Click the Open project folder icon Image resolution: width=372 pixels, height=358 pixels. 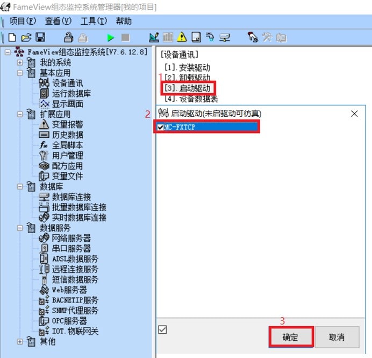[x=26, y=37]
